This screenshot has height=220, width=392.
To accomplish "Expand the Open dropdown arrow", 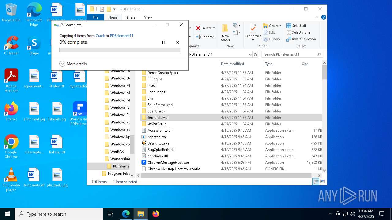I will coord(280,26).
